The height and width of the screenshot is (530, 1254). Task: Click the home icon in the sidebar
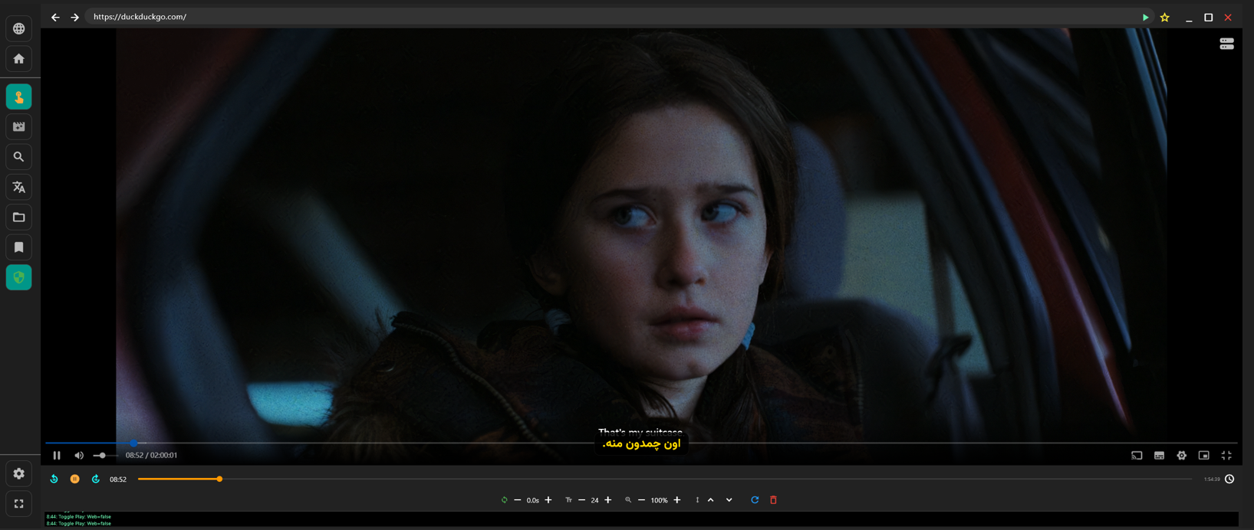point(18,59)
